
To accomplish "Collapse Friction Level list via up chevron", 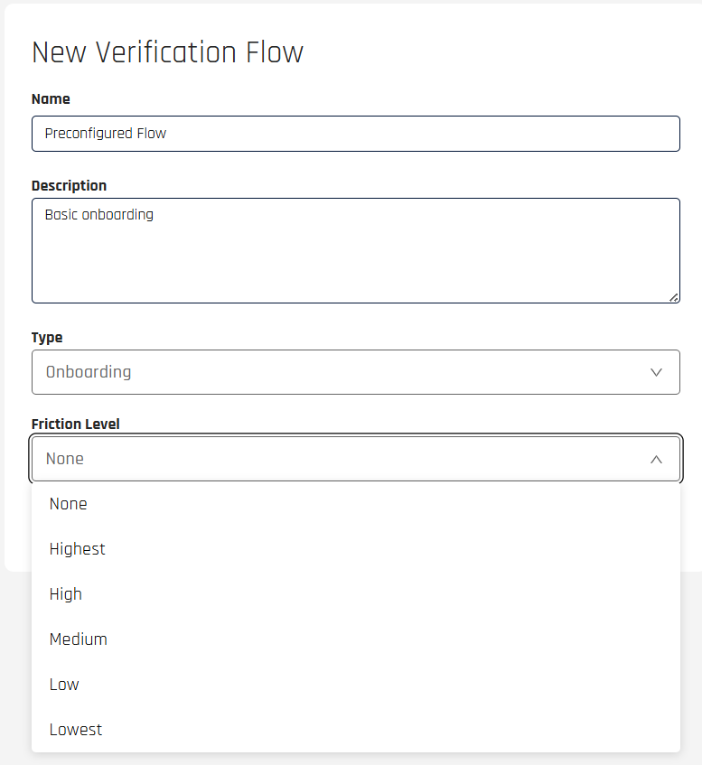I will point(657,460).
